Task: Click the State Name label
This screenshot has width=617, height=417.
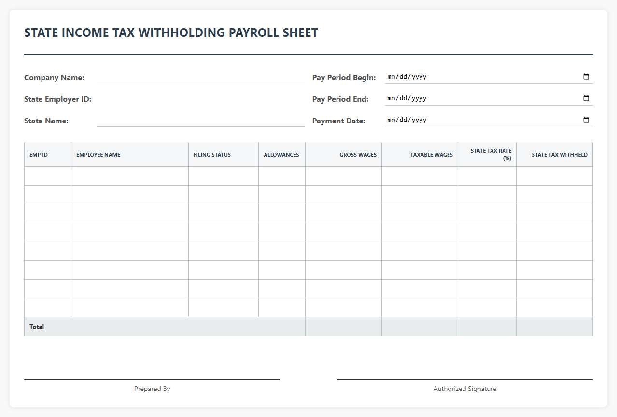Action: coord(46,121)
